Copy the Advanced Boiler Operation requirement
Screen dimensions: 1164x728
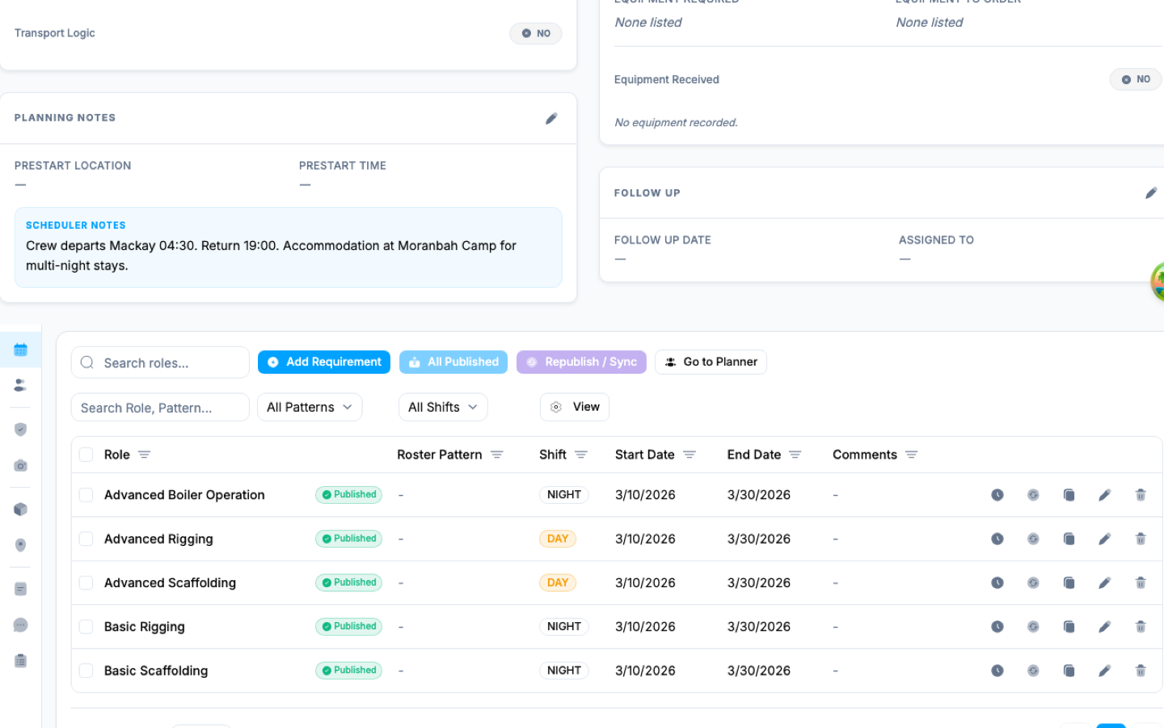pos(1069,494)
